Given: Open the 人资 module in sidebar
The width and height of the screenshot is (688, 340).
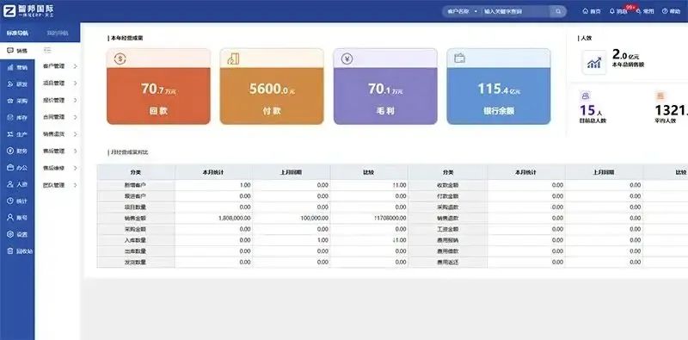Looking at the screenshot, I should [x=17, y=184].
